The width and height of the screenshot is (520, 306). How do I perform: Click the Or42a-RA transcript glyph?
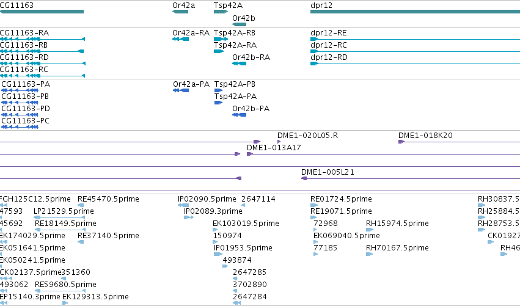(181, 39)
